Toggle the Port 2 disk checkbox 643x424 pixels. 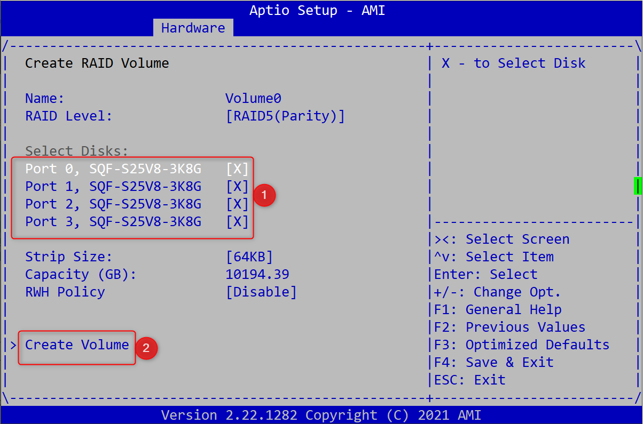click(237, 204)
